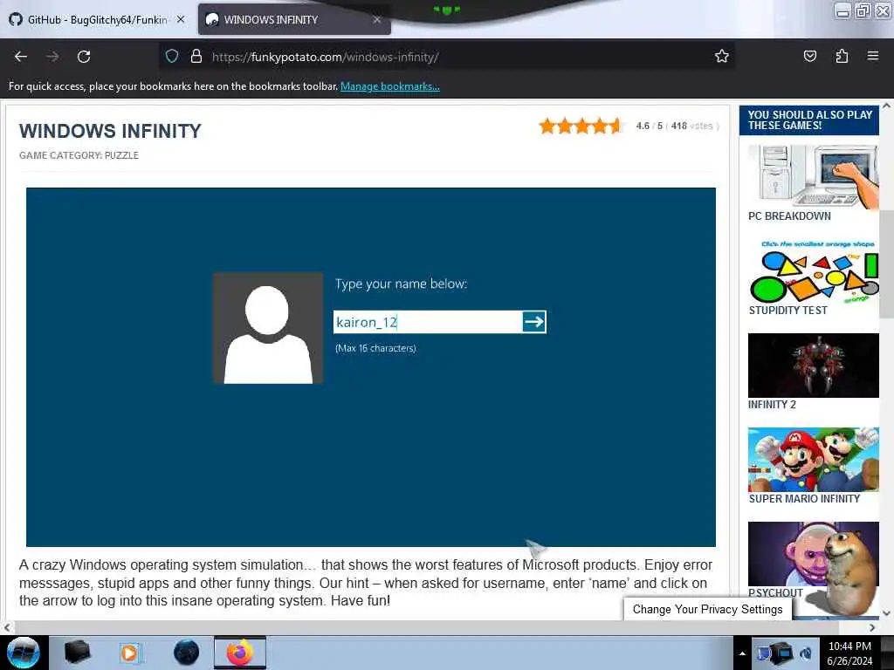Open the Super Mario Infinity thumbnail

[x=813, y=460]
